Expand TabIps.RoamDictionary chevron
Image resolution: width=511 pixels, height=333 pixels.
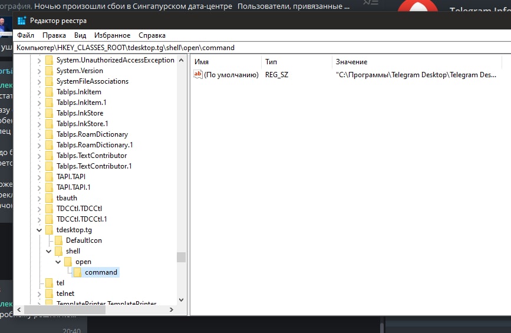(x=39, y=135)
